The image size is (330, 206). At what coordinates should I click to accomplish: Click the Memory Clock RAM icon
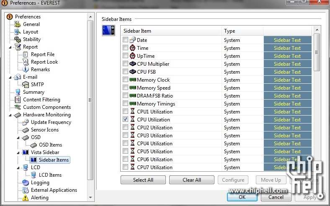(133, 80)
